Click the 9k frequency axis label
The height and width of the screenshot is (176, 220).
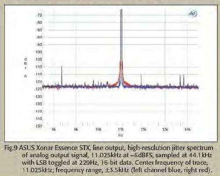76,129
